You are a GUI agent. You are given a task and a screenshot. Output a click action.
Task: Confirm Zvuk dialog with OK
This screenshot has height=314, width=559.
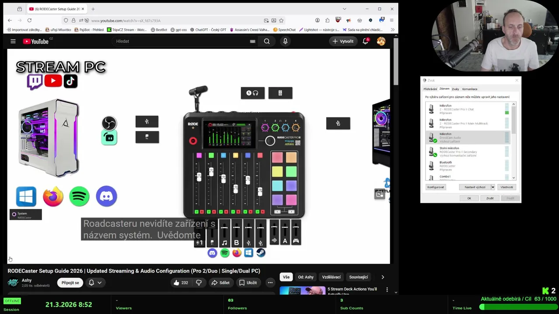pyautogui.click(x=469, y=198)
